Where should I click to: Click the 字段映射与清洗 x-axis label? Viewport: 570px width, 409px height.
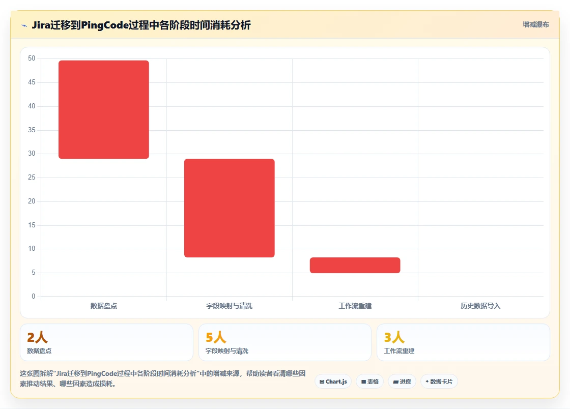230,306
